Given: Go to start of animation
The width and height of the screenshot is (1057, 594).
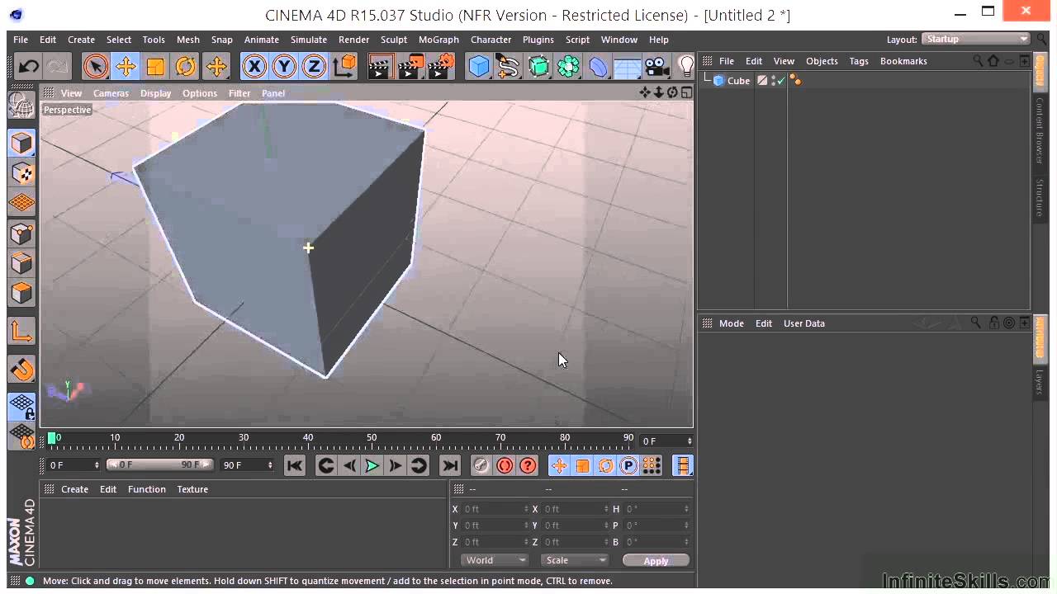Looking at the screenshot, I should coord(295,466).
